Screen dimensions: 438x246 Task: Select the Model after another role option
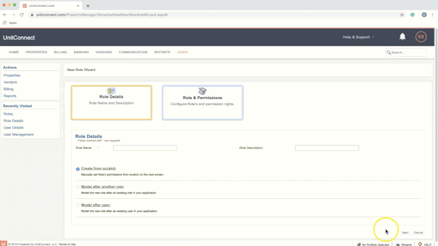click(x=77, y=187)
